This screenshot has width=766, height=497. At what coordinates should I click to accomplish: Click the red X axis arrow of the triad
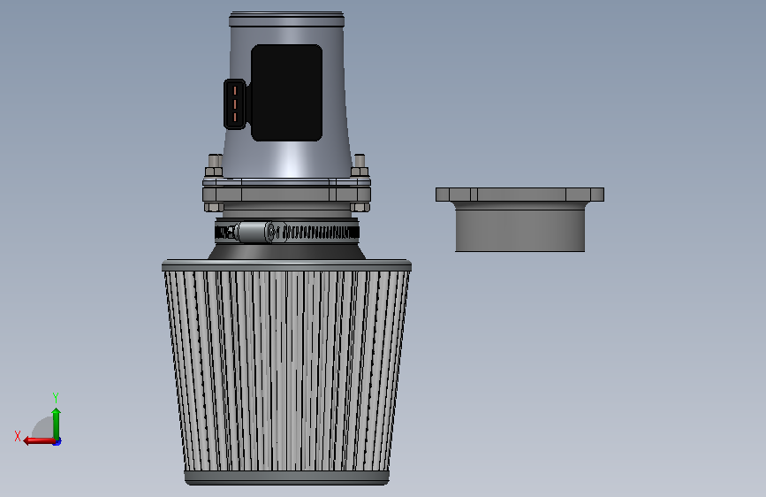click(39, 441)
